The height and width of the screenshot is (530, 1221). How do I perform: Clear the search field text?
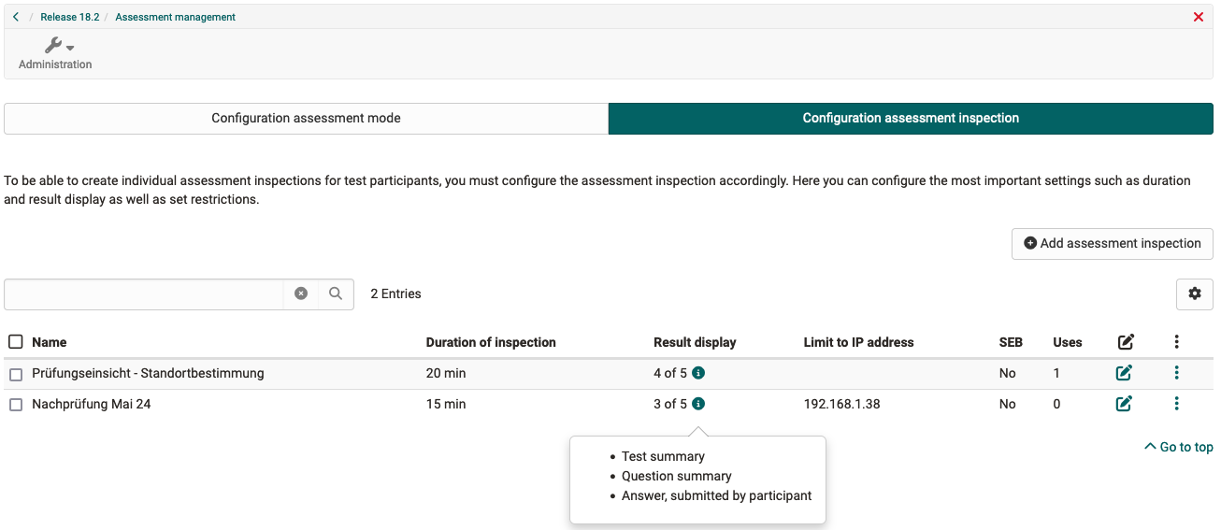pos(301,294)
